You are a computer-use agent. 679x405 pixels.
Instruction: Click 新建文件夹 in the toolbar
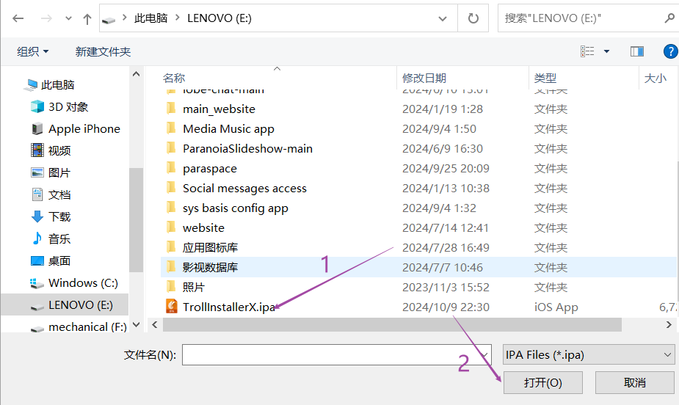(103, 51)
